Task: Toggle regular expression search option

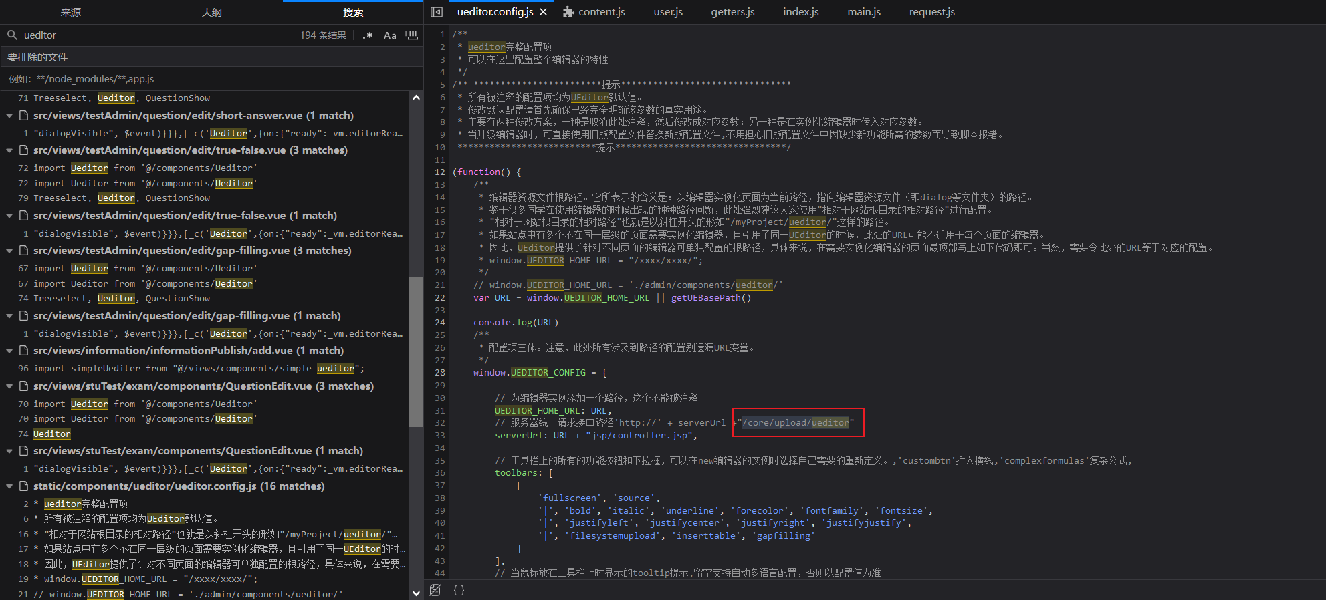Action: click(368, 35)
